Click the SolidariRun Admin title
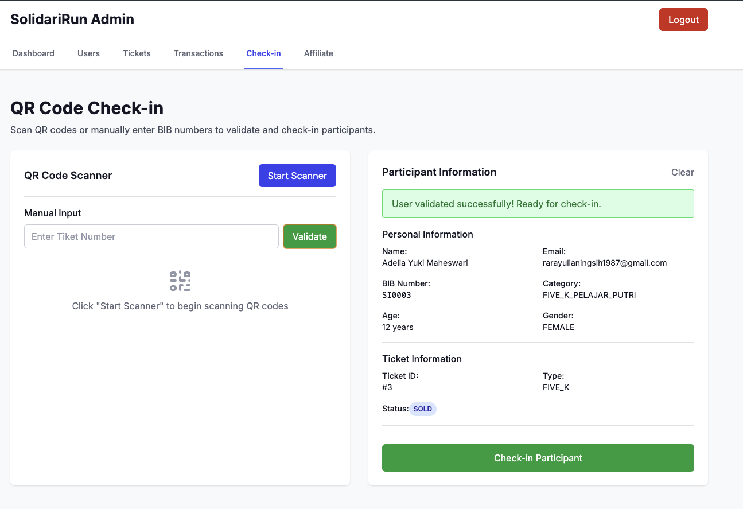This screenshot has height=509, width=743. click(72, 20)
